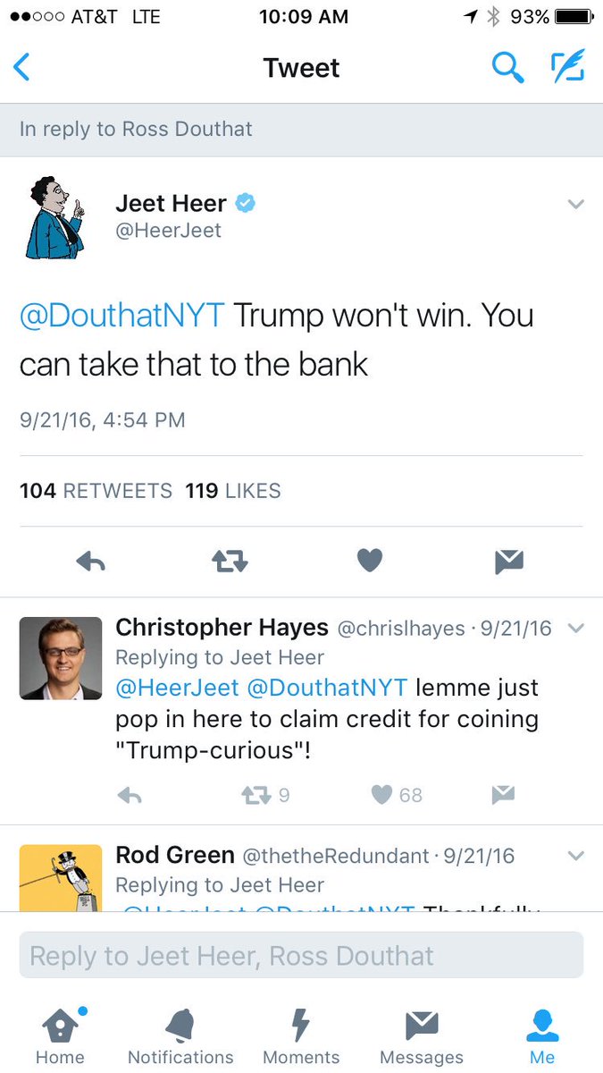This screenshot has height=1073, width=603.
Task: Open search with the magnifier icon
Action: click(x=507, y=67)
